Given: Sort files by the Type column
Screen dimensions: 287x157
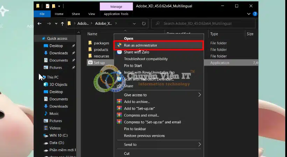Looking at the screenshot, I should (214, 34).
